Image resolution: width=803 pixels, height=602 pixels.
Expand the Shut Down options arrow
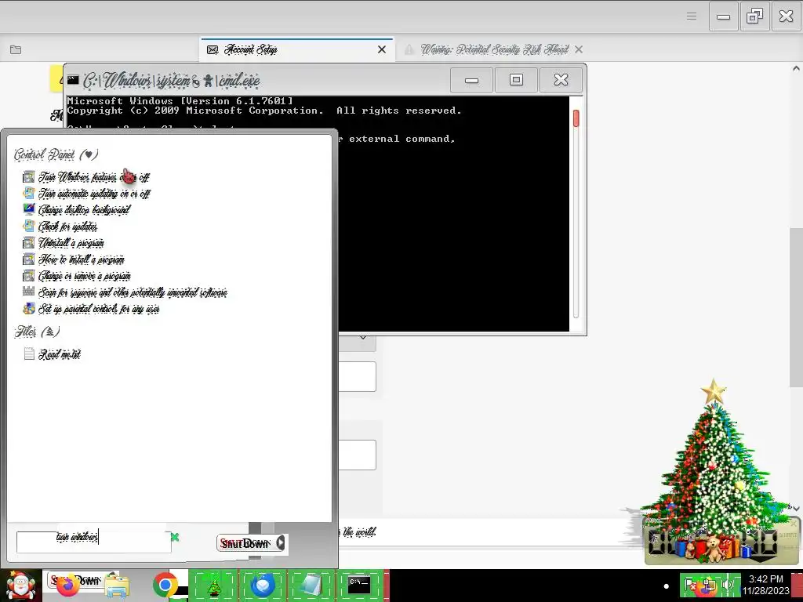tap(281, 543)
